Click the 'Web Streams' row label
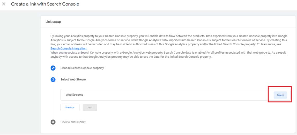The image size is (297, 135). (74, 95)
